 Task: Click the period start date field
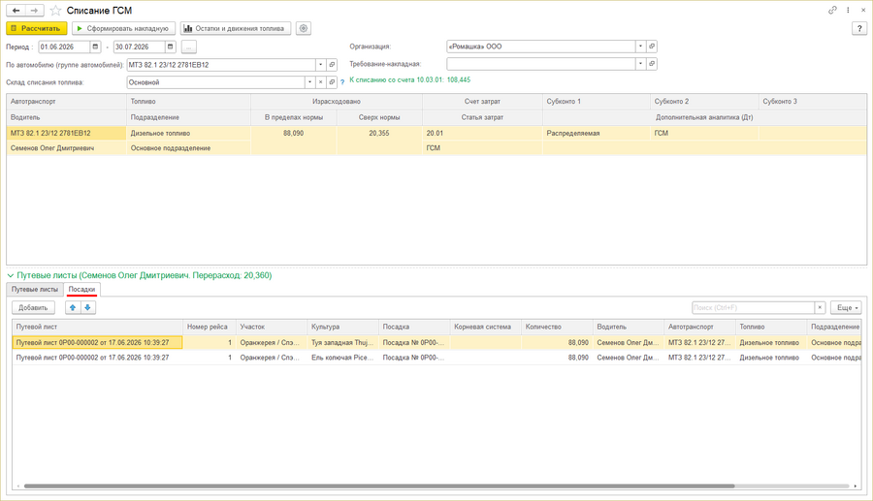pos(64,47)
